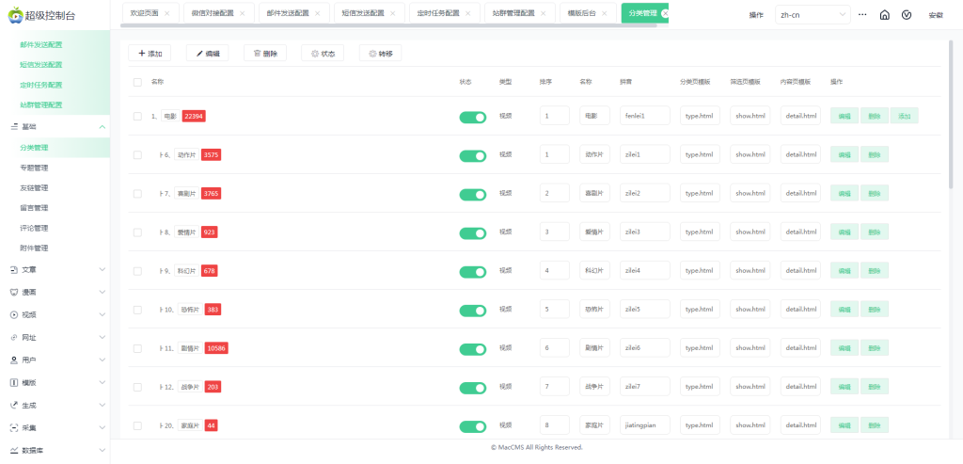963x464 pixels.
Task: Close the 欢迎页面 tab with its X
Action: (x=167, y=14)
